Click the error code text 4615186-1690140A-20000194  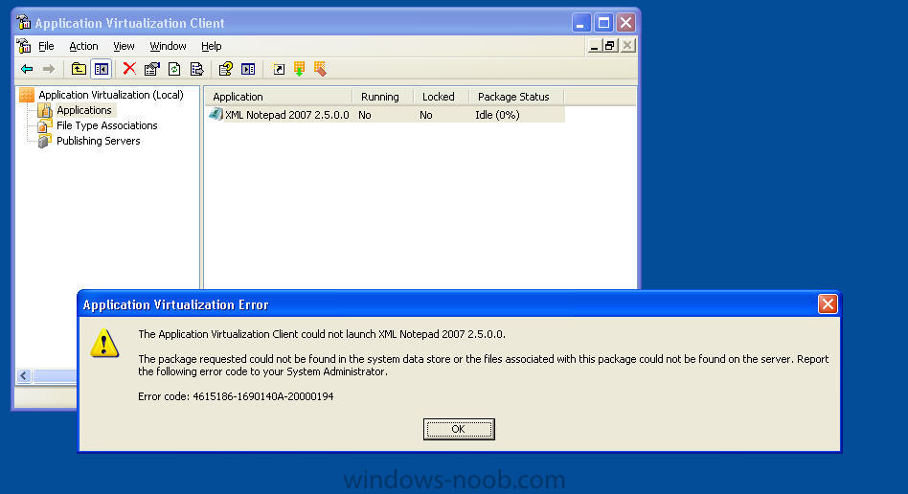coord(262,396)
